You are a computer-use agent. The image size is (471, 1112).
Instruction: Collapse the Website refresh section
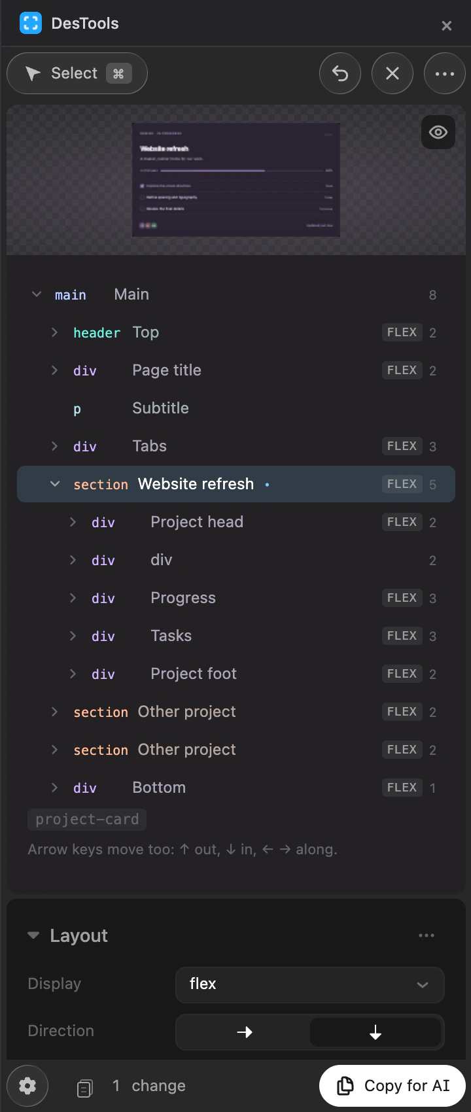click(x=55, y=485)
